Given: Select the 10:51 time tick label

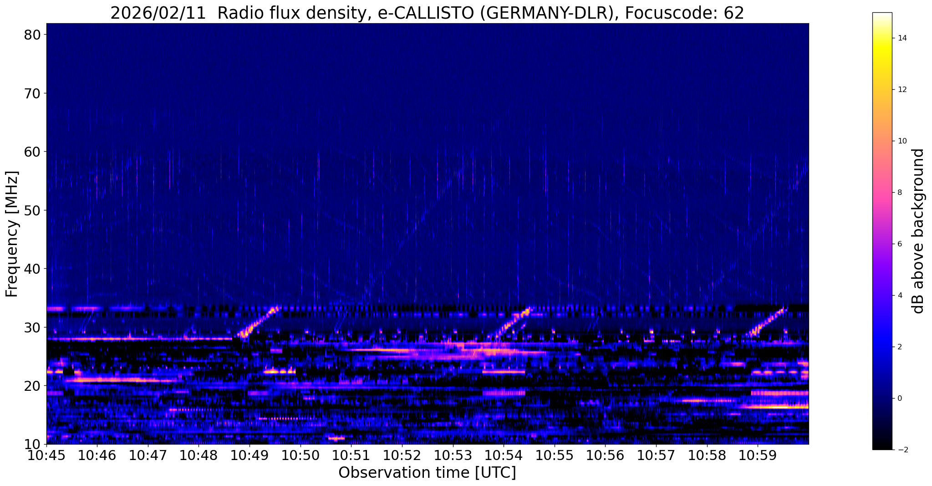Looking at the screenshot, I should pyautogui.click(x=351, y=455).
